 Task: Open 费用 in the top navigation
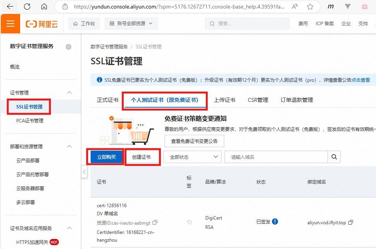click(x=303, y=24)
